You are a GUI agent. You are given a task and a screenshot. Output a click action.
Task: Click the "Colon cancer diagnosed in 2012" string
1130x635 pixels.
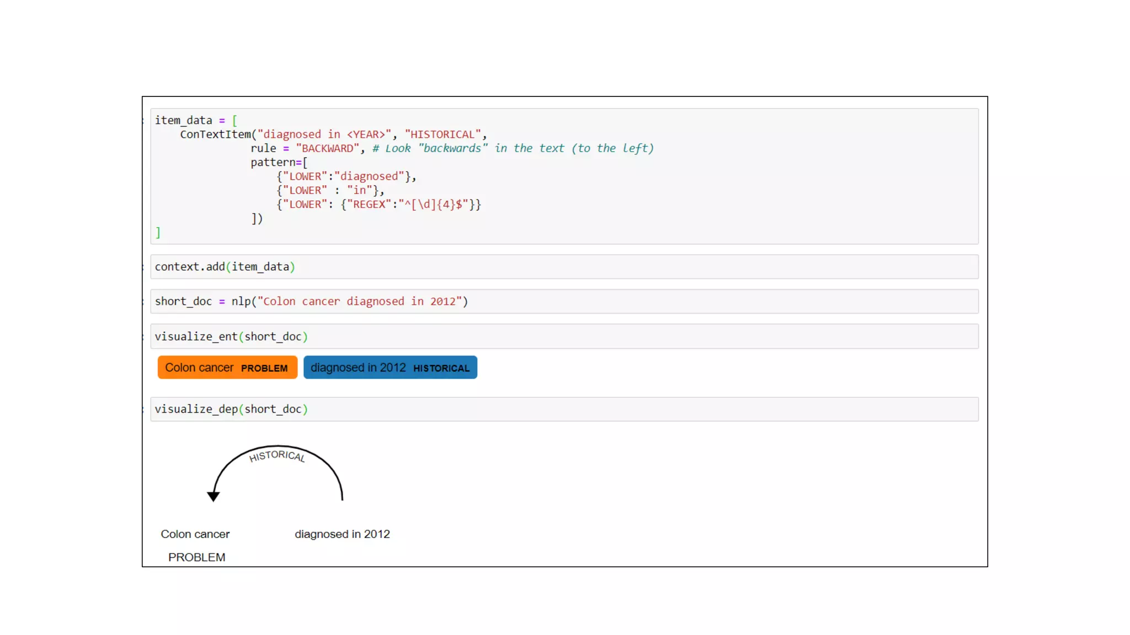pos(359,302)
